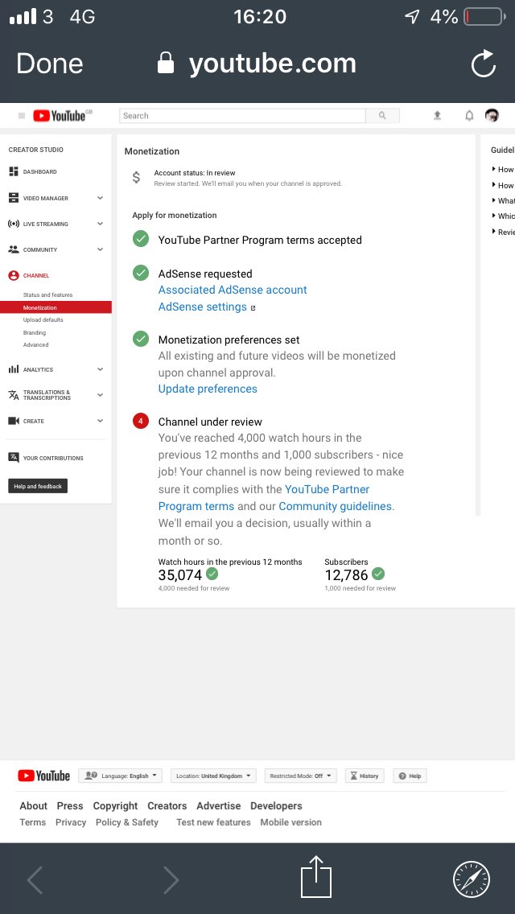Image resolution: width=515 pixels, height=914 pixels.
Task: Select the Monetization menu item
Action: 56,308
